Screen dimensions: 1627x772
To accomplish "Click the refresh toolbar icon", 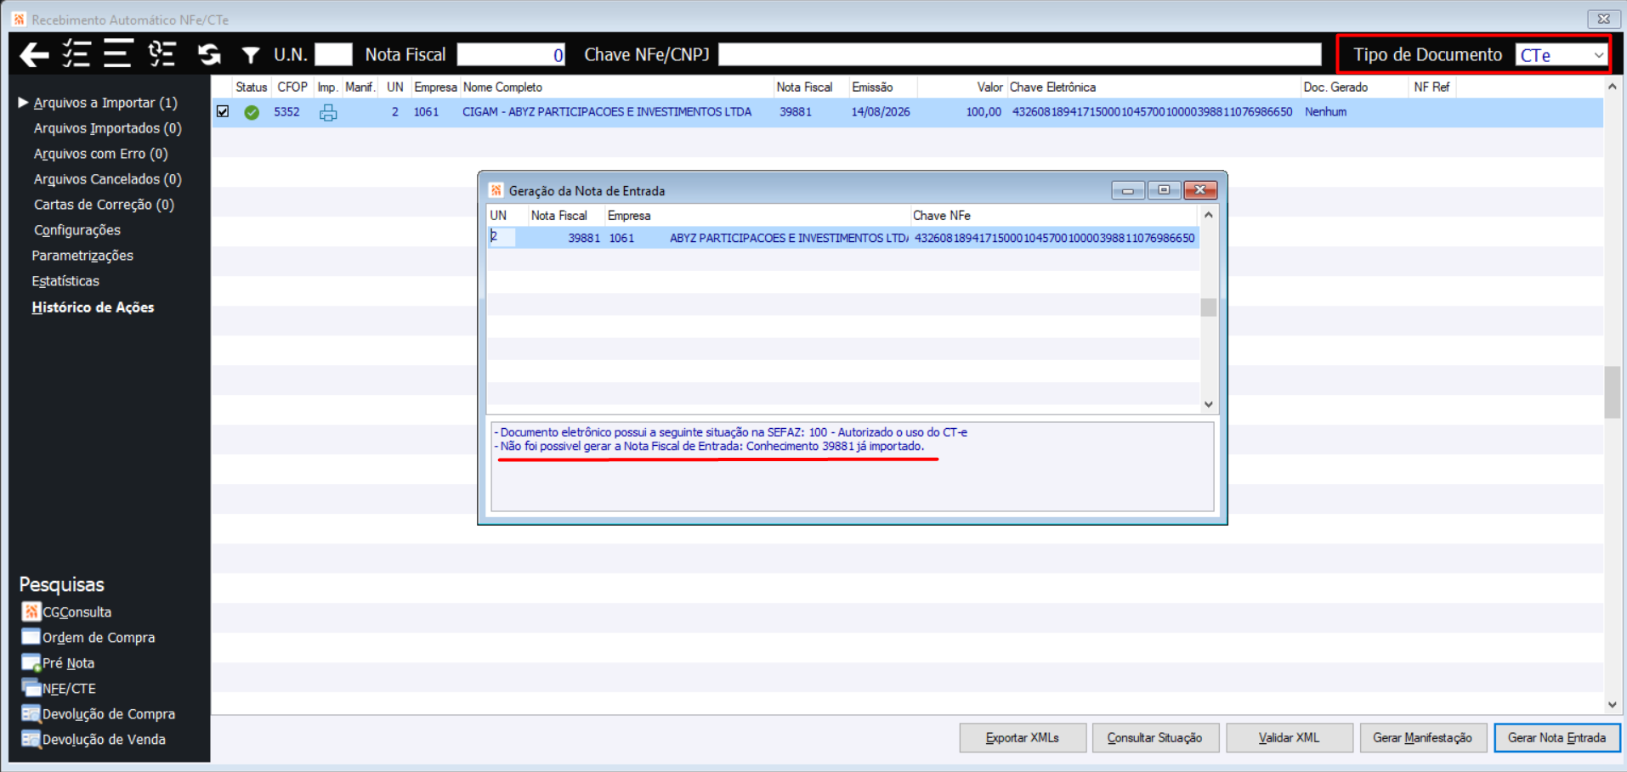I will point(209,55).
